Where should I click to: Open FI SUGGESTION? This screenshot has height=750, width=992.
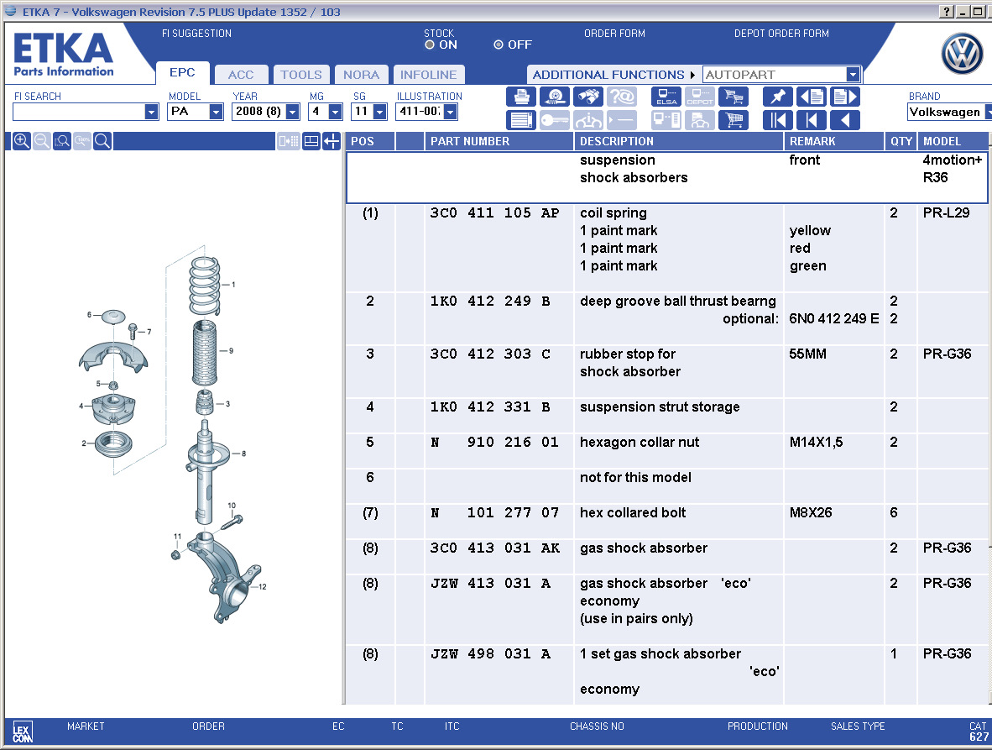[196, 34]
